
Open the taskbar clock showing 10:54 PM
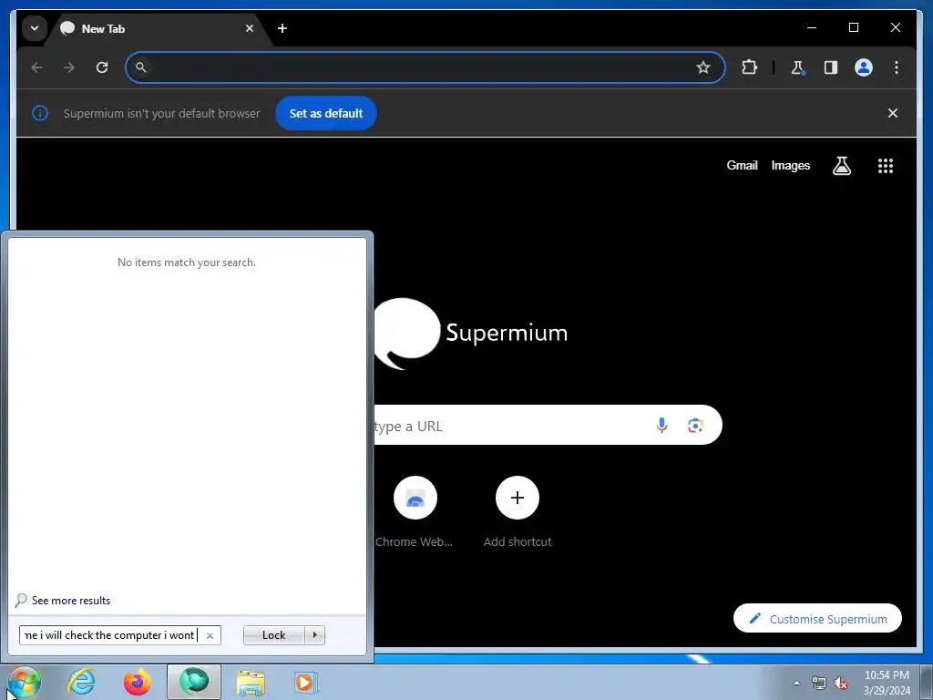(887, 683)
